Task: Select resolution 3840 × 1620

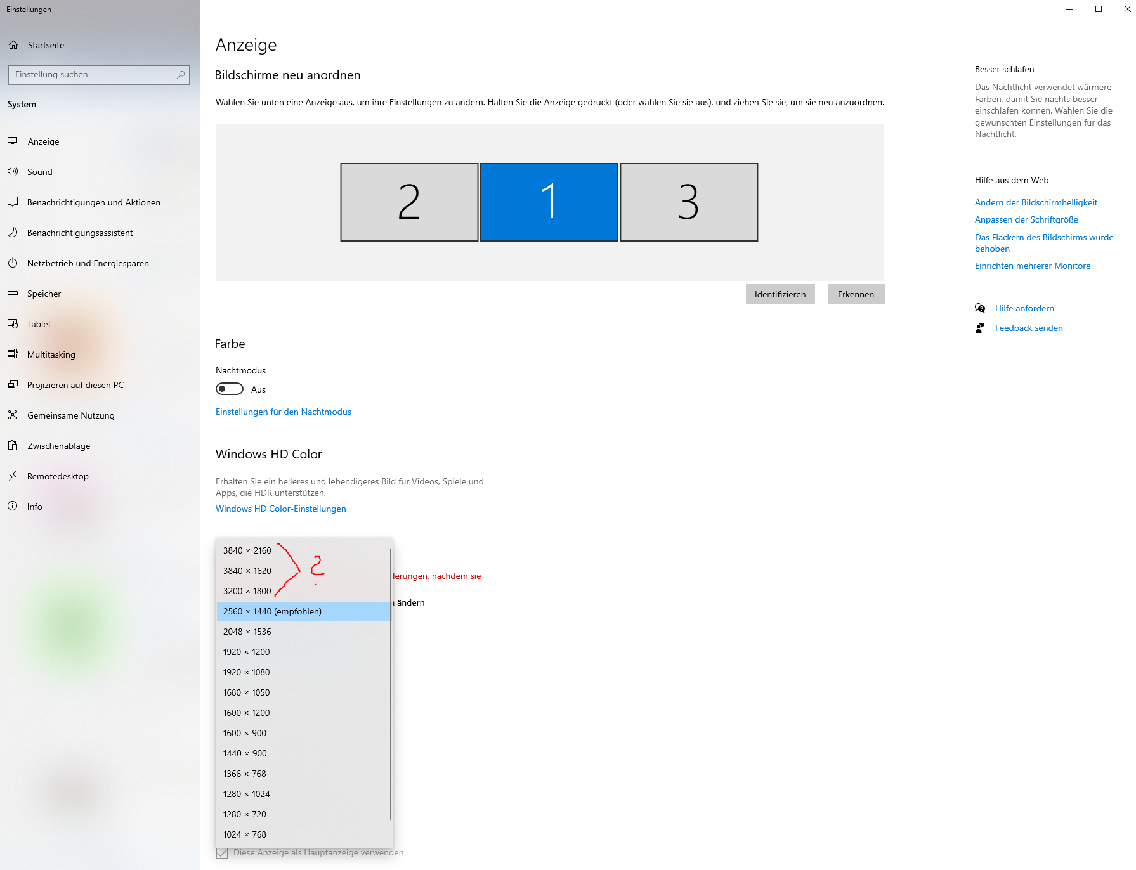Action: coord(303,571)
